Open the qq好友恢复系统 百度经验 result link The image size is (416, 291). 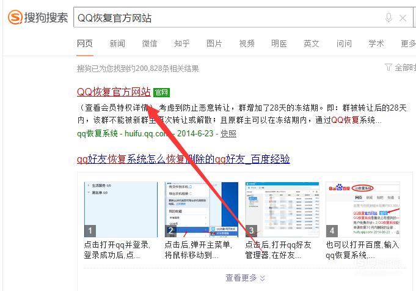(x=183, y=159)
